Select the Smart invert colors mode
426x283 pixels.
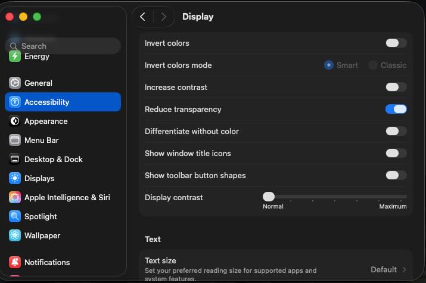[329, 65]
